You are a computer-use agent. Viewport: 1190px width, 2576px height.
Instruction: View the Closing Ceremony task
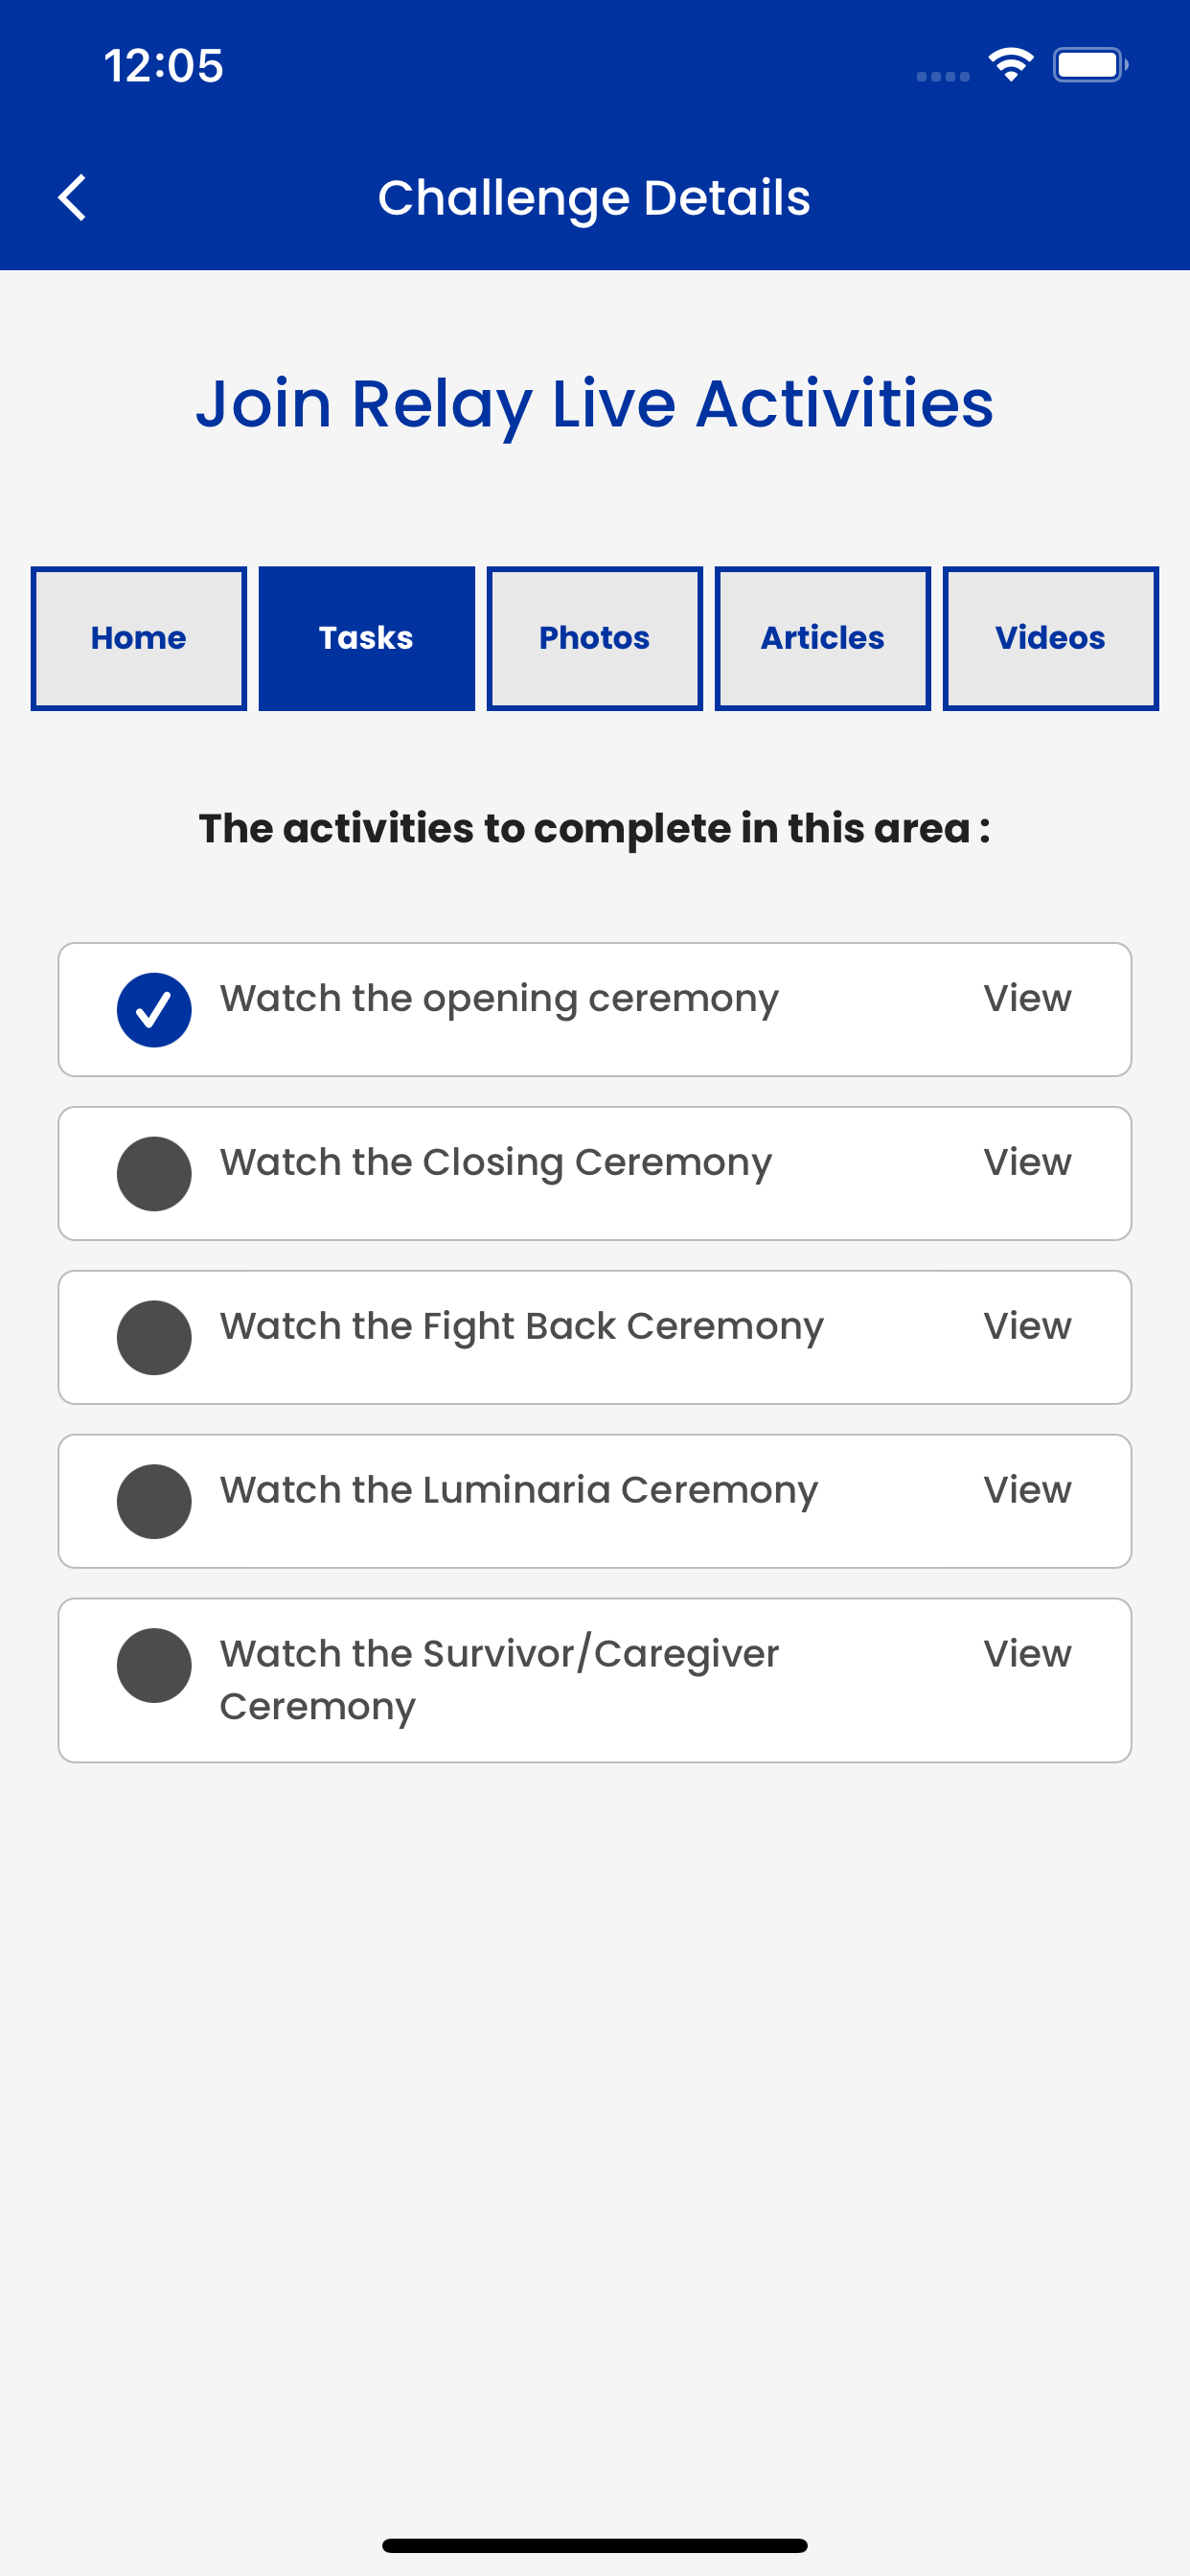tap(1027, 1162)
